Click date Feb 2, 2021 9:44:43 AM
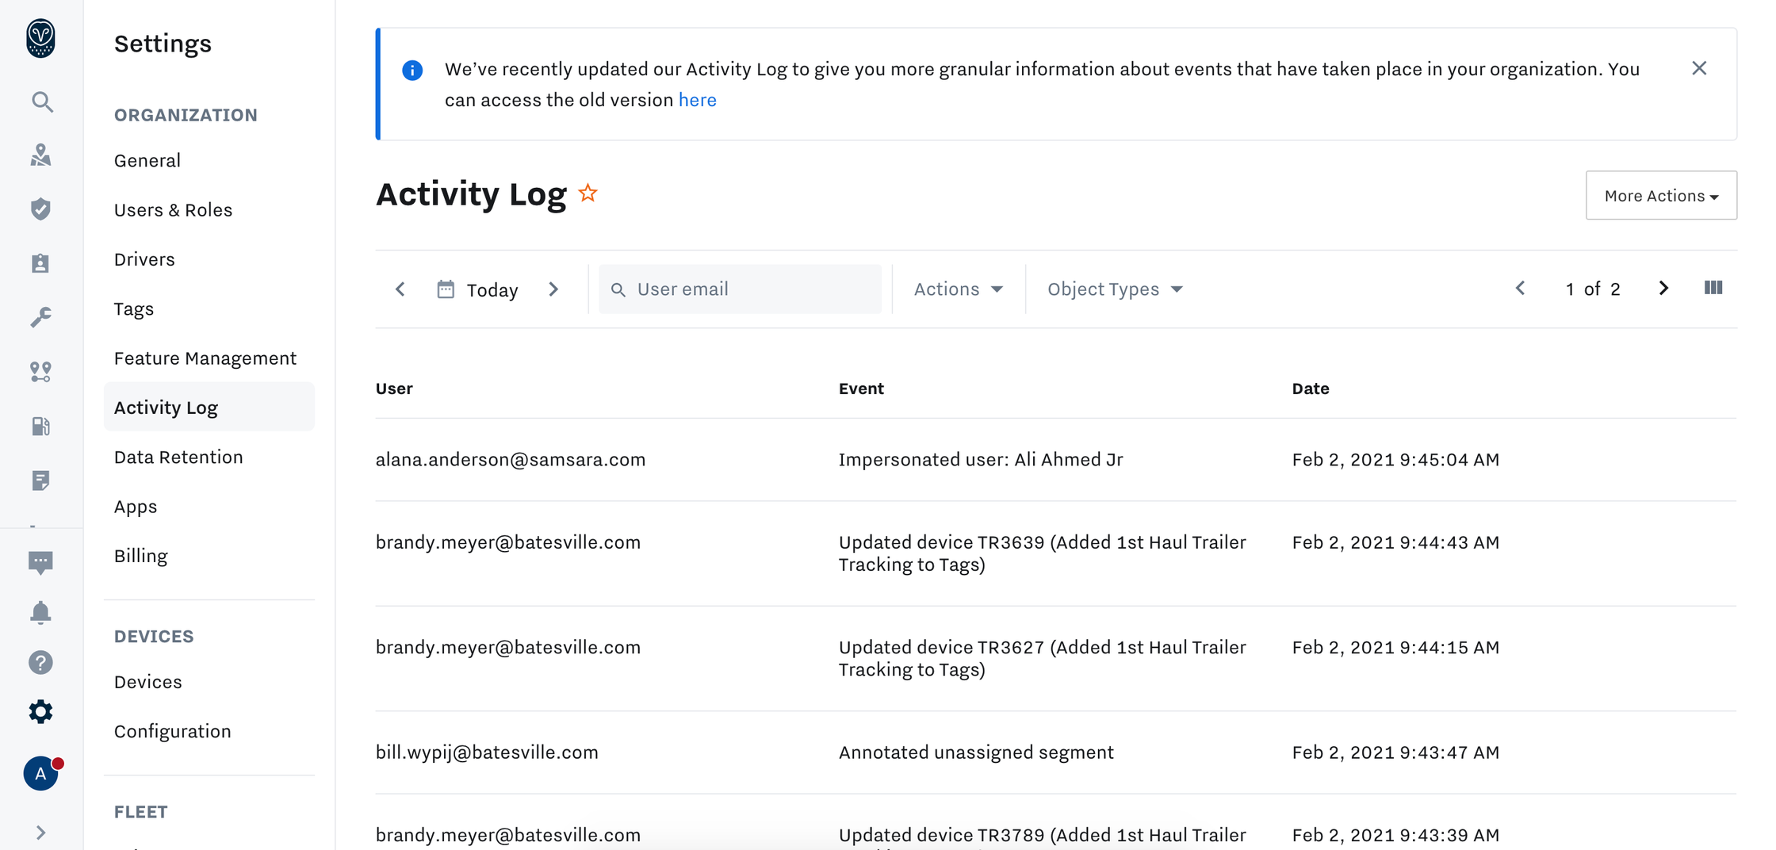The width and height of the screenshot is (1776, 850). [x=1395, y=542]
